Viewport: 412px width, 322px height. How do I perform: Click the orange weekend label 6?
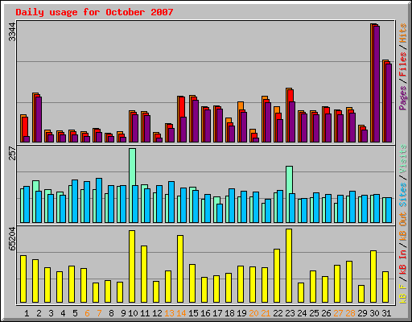[87, 313]
